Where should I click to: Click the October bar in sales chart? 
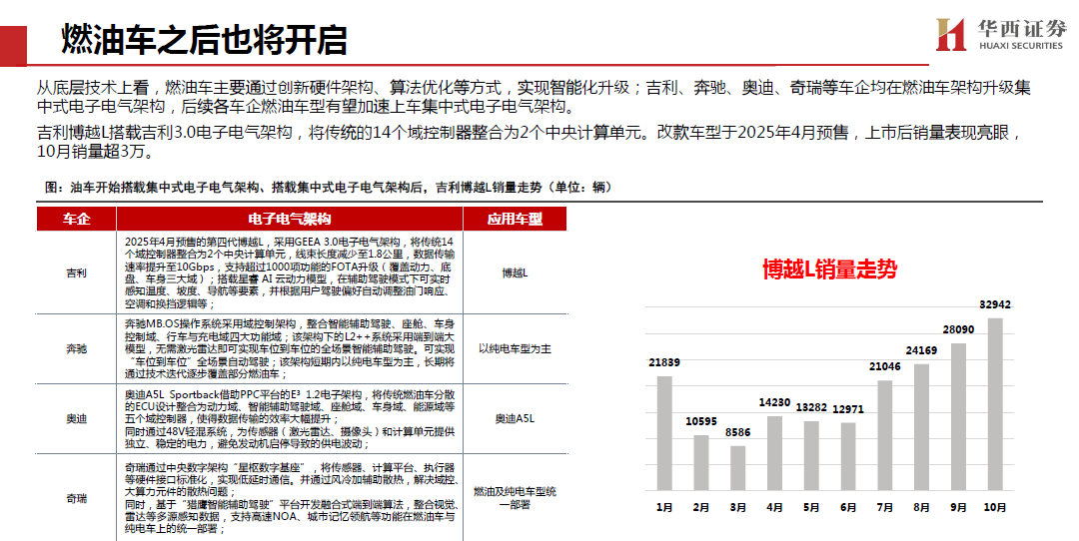[995, 404]
